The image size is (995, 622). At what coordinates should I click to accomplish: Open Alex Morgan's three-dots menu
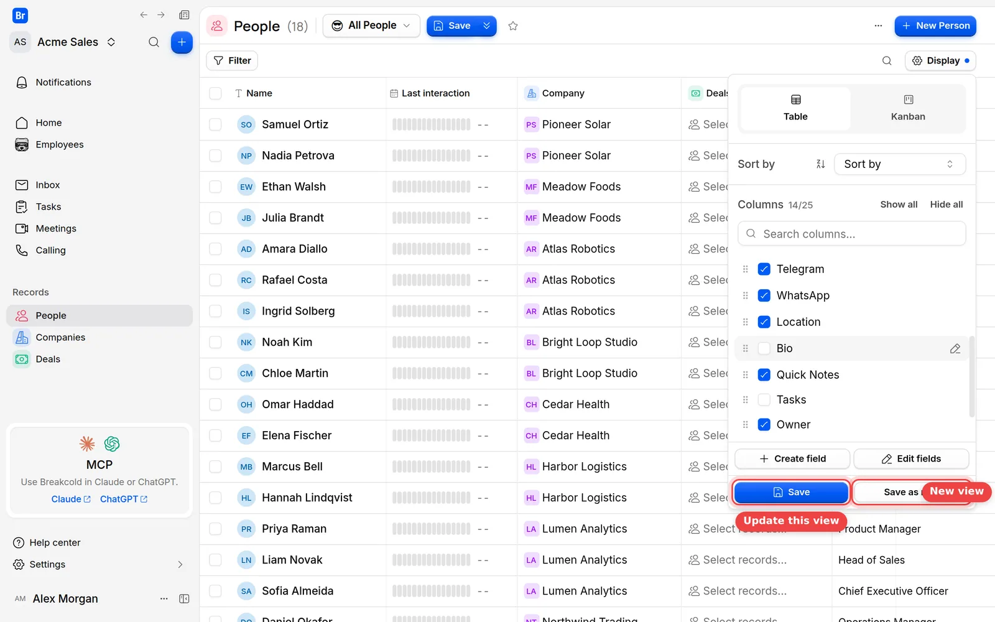[x=164, y=599]
